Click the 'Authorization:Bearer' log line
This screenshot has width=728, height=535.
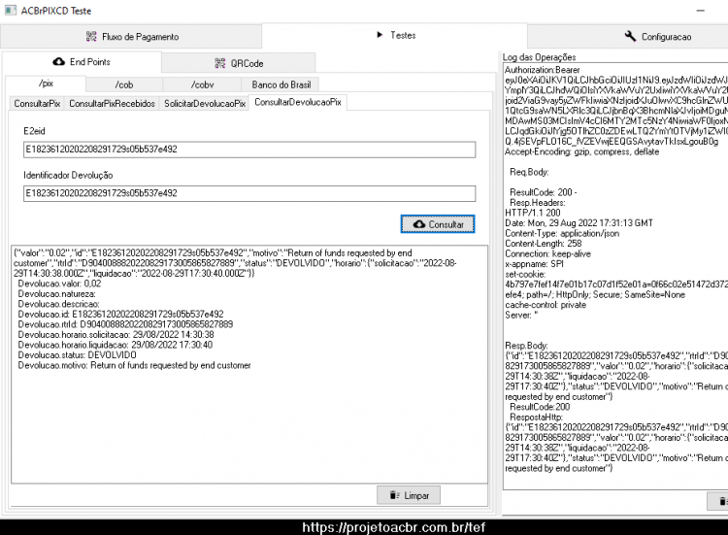[x=543, y=70]
